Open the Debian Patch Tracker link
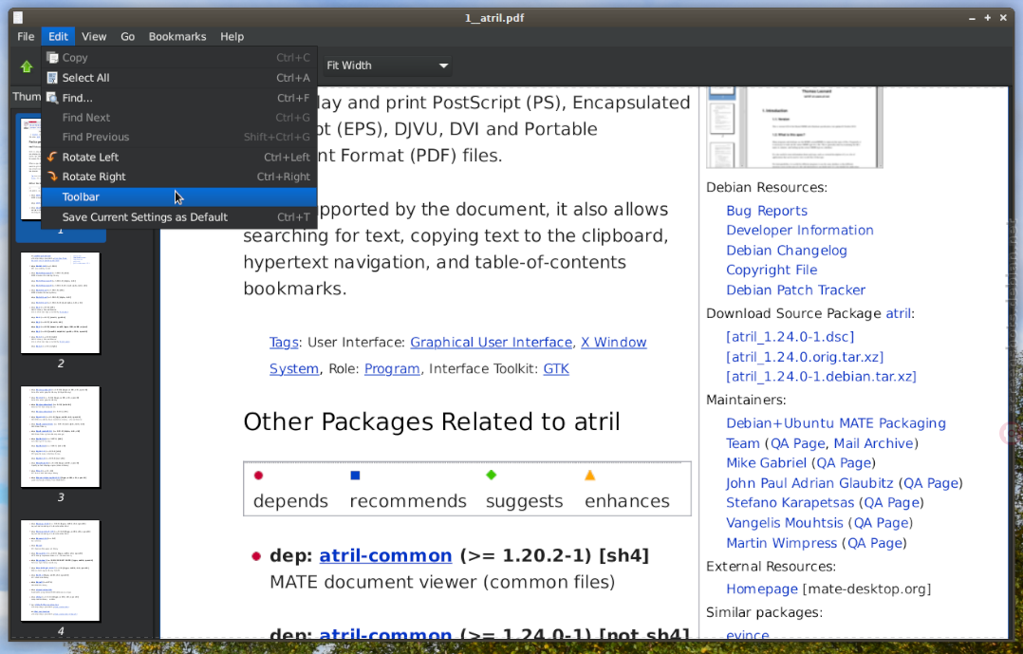The width and height of the screenshot is (1023, 654). coord(795,290)
